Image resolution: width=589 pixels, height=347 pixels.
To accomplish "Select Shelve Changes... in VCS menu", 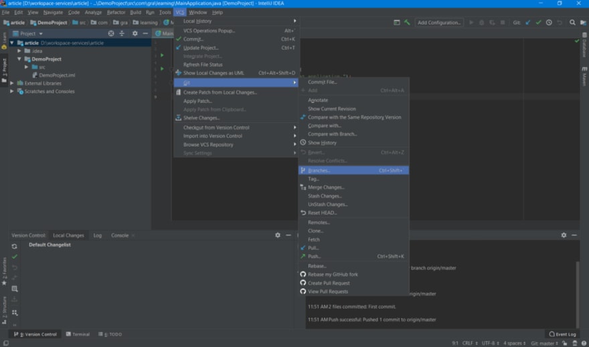I will coord(236,118).
